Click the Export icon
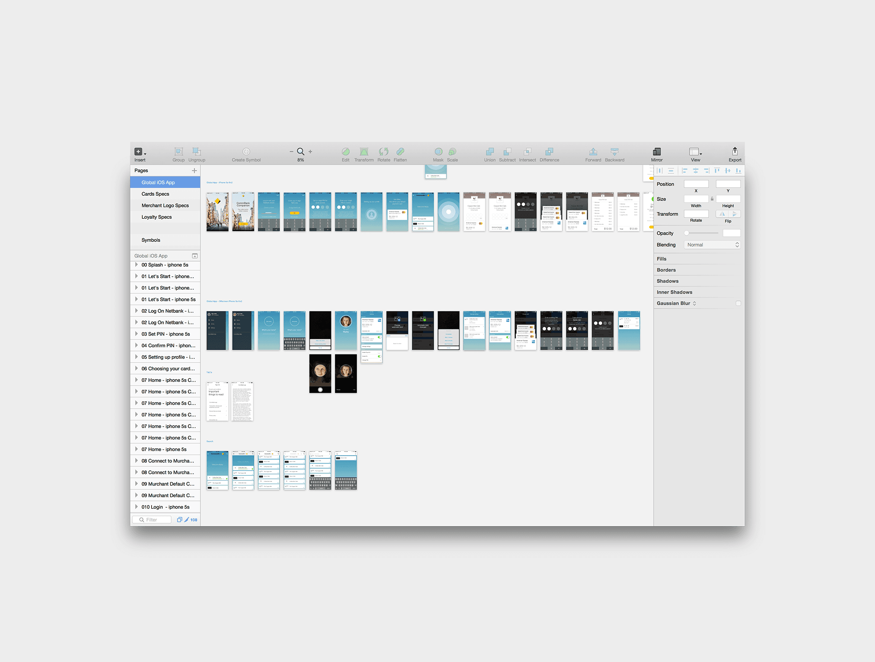The width and height of the screenshot is (875, 662). (x=735, y=152)
